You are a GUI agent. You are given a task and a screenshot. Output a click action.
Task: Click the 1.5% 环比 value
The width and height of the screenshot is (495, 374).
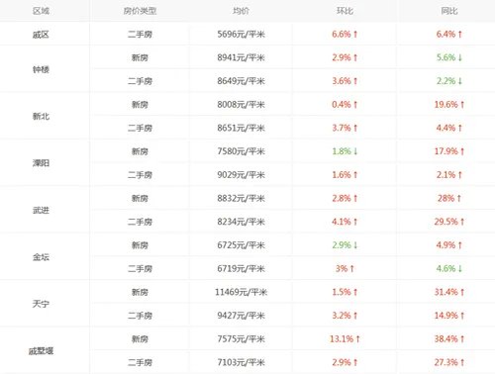coord(345,292)
